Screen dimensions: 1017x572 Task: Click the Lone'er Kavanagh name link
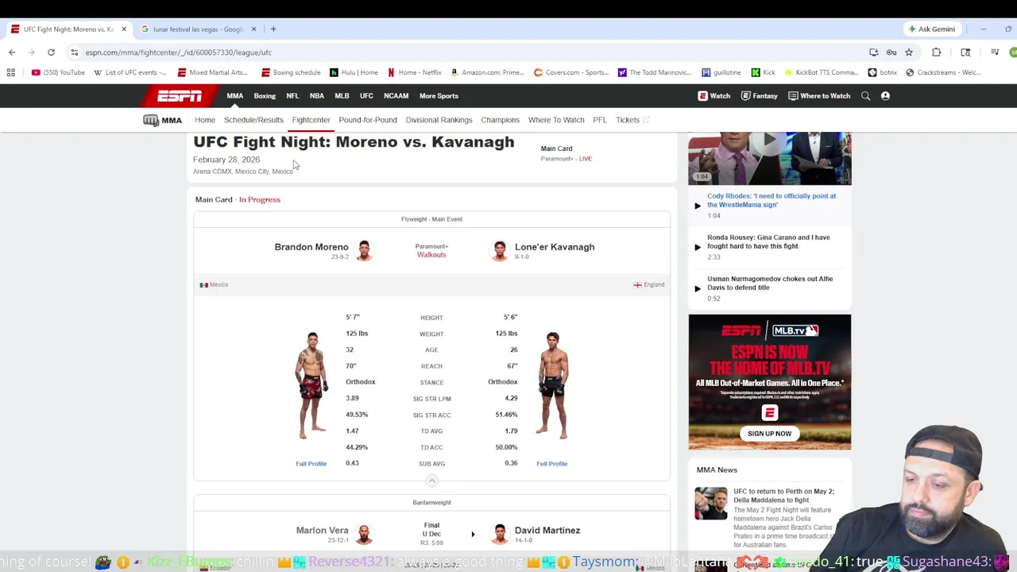pyautogui.click(x=555, y=247)
